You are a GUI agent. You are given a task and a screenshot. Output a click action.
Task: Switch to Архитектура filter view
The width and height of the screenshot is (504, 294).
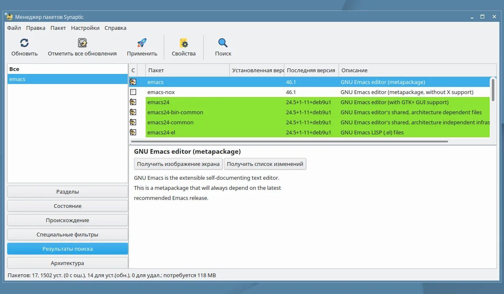(68, 263)
